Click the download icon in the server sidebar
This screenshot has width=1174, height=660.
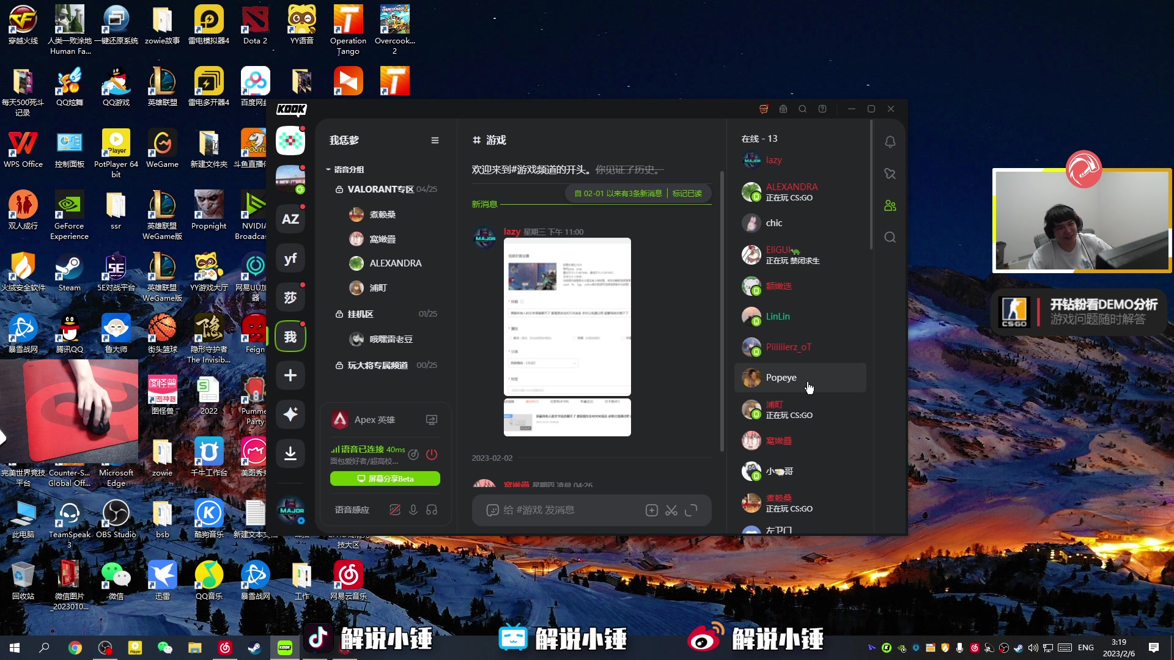[290, 453]
